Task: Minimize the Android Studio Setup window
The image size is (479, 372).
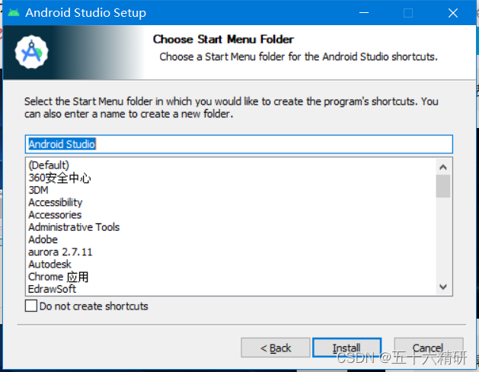Action: pos(364,13)
